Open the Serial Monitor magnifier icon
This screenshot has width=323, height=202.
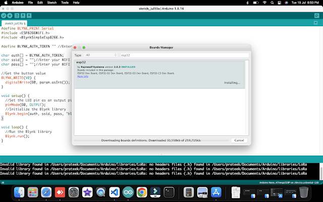tap(318, 16)
